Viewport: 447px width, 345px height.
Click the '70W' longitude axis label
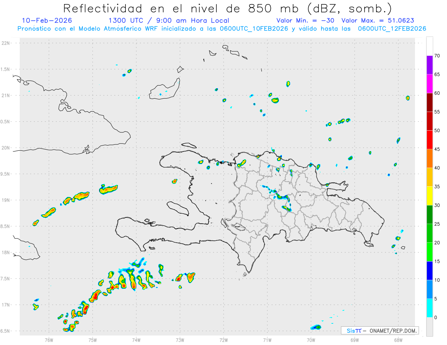[x=311, y=340]
